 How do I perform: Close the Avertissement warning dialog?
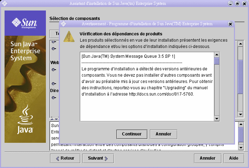click(230, 24)
